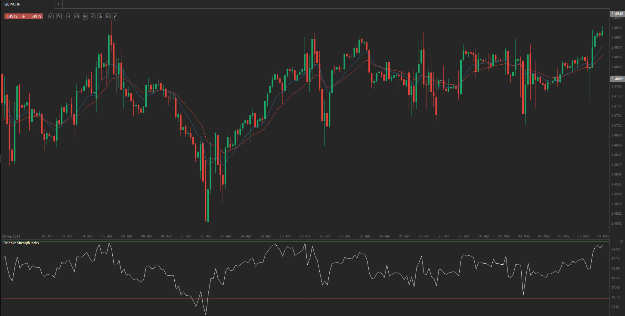
Task: Add a new chart tab
Action: [x=59, y=4]
